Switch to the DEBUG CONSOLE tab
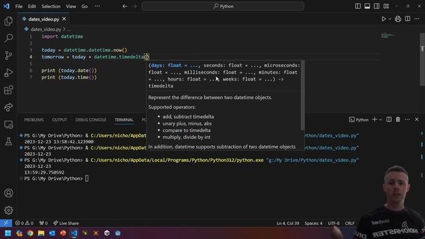Image resolution: width=425 pixels, height=239 pixels. pos(91,119)
